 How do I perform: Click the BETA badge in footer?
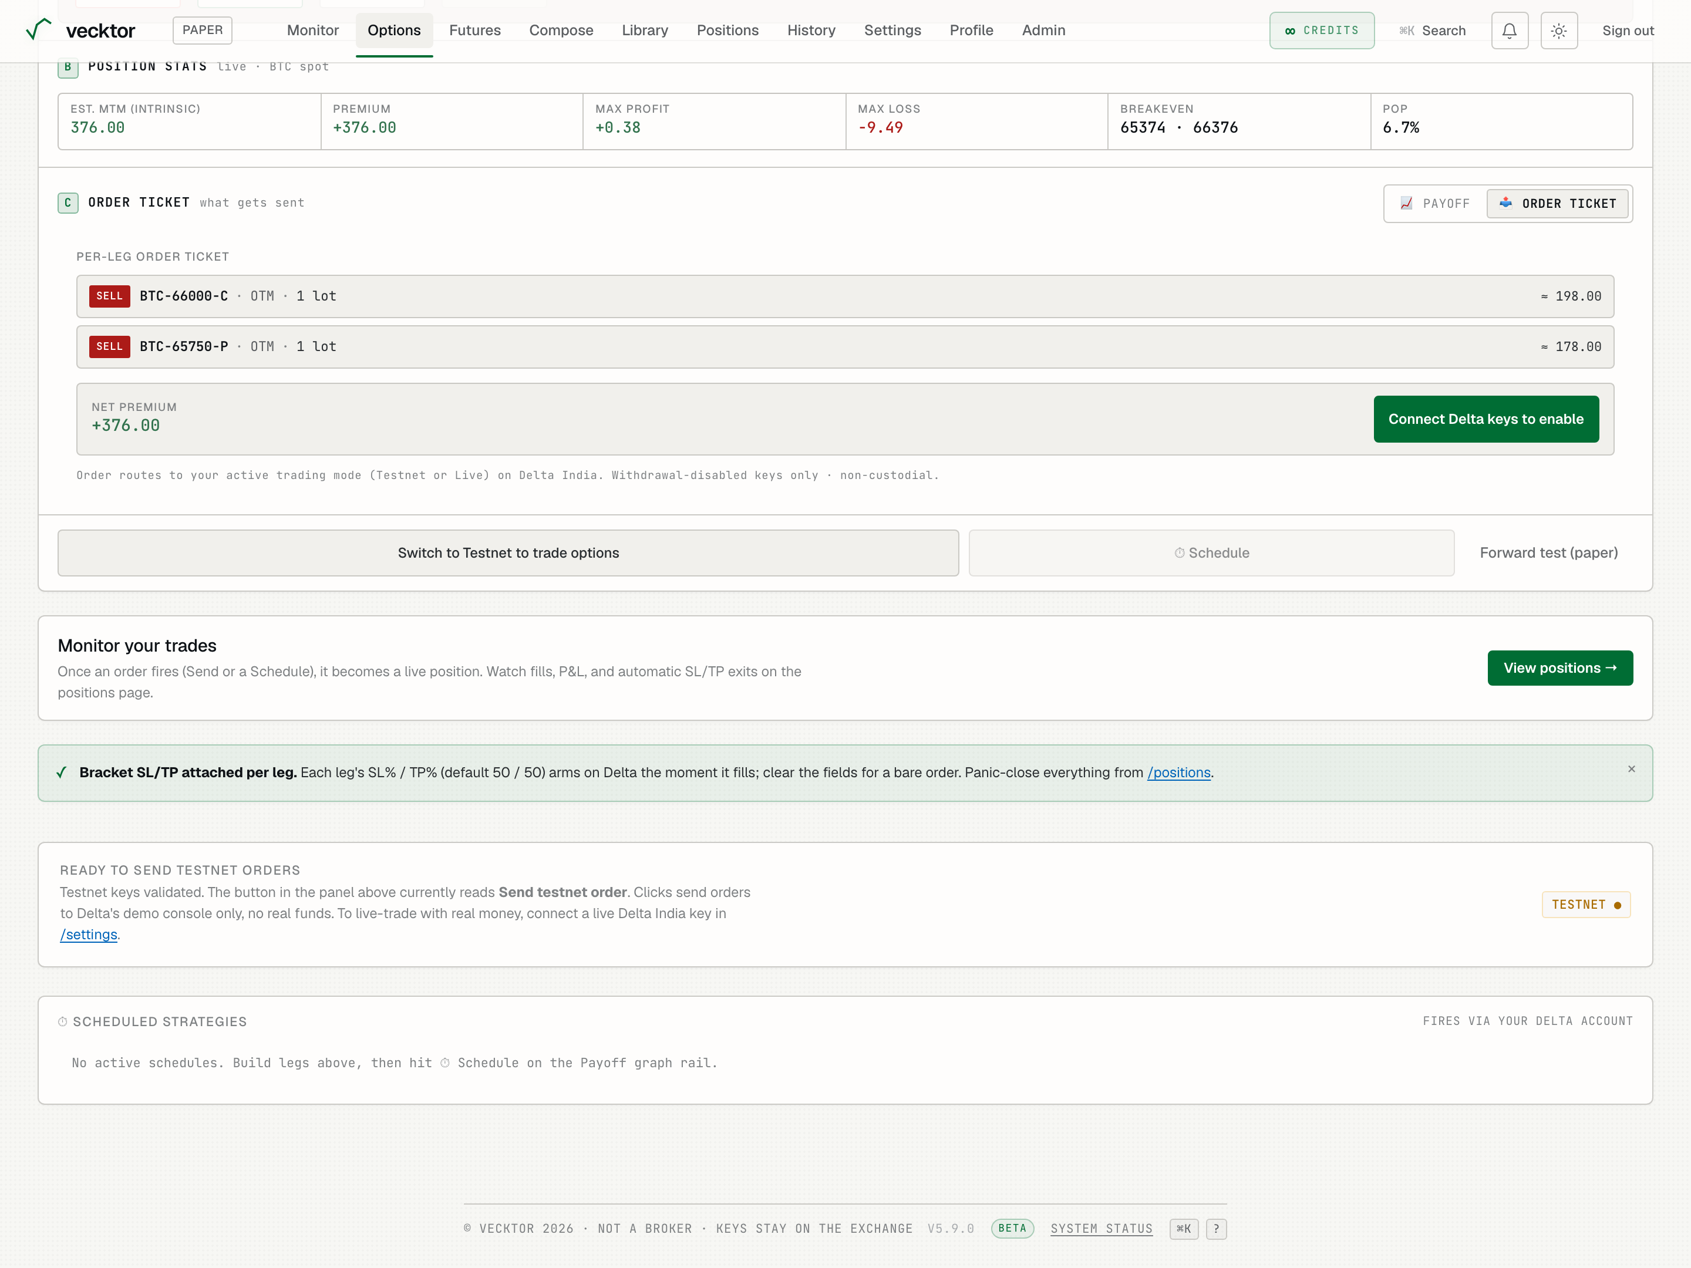[1012, 1228]
